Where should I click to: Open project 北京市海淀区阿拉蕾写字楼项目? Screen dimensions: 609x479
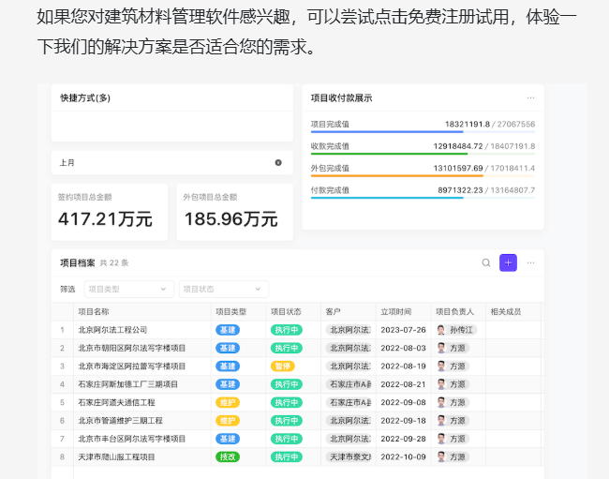coord(132,367)
